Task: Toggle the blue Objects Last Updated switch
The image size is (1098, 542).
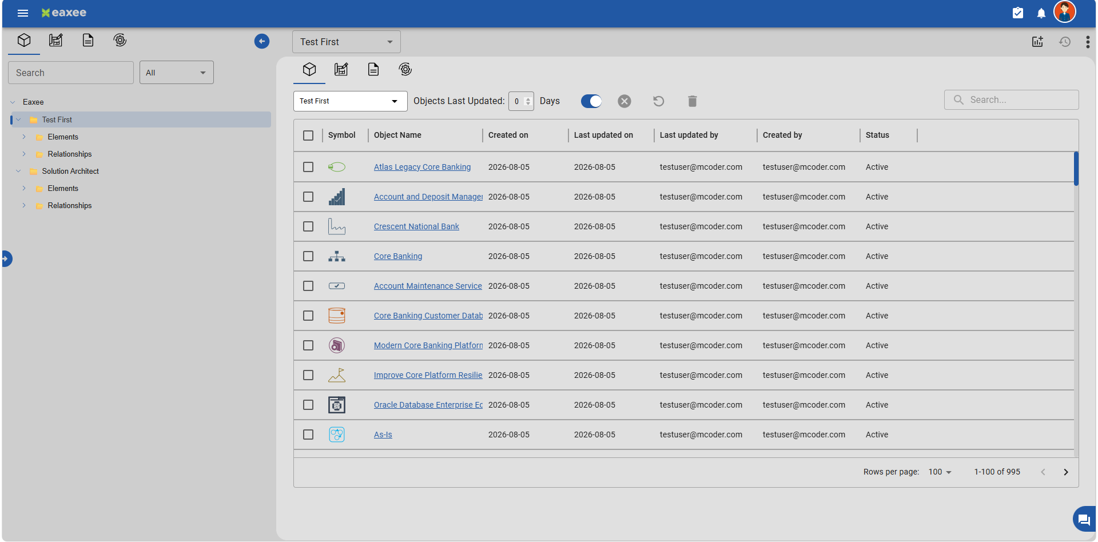Action: 591,101
